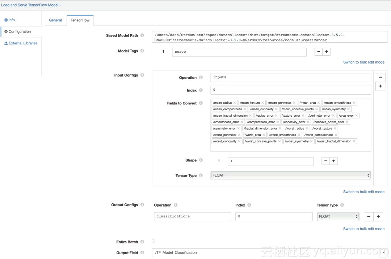Remove the /mean_smoothness field tag
The image size is (391, 259).
[354, 103]
